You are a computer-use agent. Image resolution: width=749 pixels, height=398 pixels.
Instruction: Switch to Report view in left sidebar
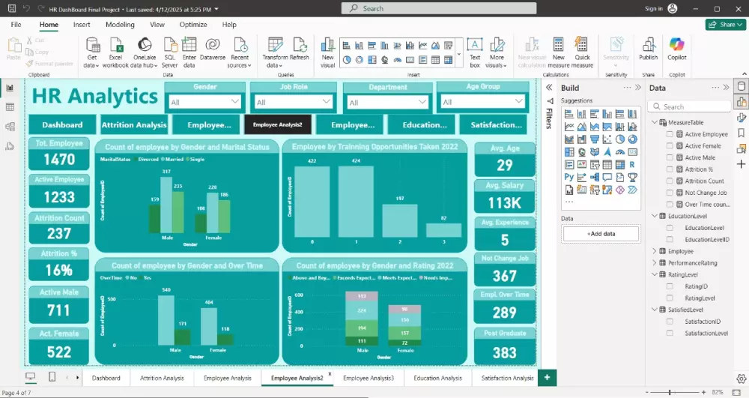pyautogui.click(x=10, y=88)
